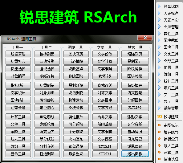183x163 pixels.
Task: Click the 垃圾清理 button
Action: coord(18,54)
